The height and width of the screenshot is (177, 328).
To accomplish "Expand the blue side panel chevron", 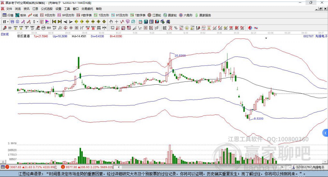I will point(325,133).
